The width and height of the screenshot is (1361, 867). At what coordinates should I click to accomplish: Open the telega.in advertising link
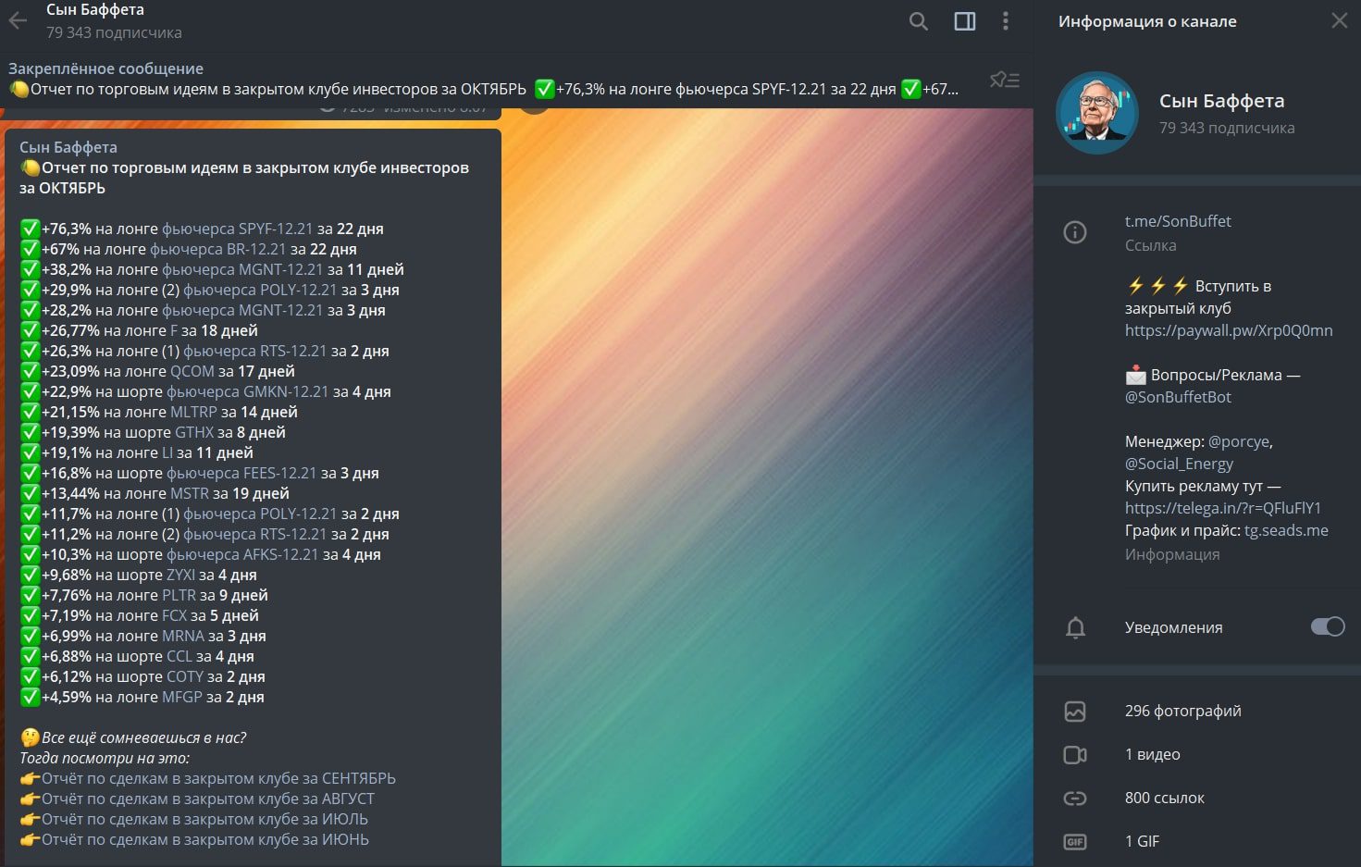1223,508
